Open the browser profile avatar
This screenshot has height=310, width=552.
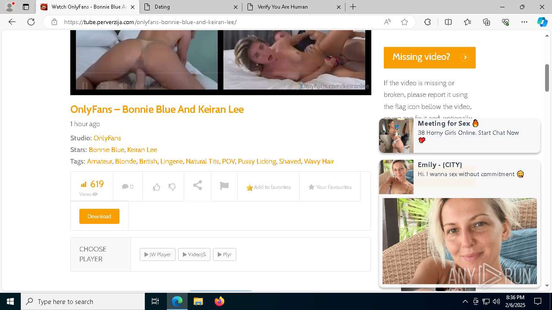tap(9, 7)
